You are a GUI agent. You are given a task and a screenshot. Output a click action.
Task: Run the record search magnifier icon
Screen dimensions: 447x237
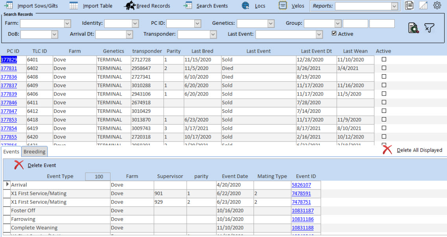click(x=413, y=28)
